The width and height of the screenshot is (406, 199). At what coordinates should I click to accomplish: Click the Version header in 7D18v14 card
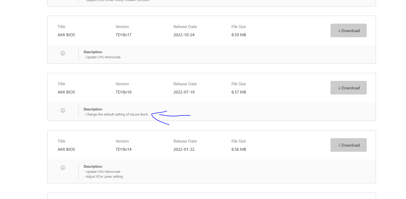[x=122, y=141]
